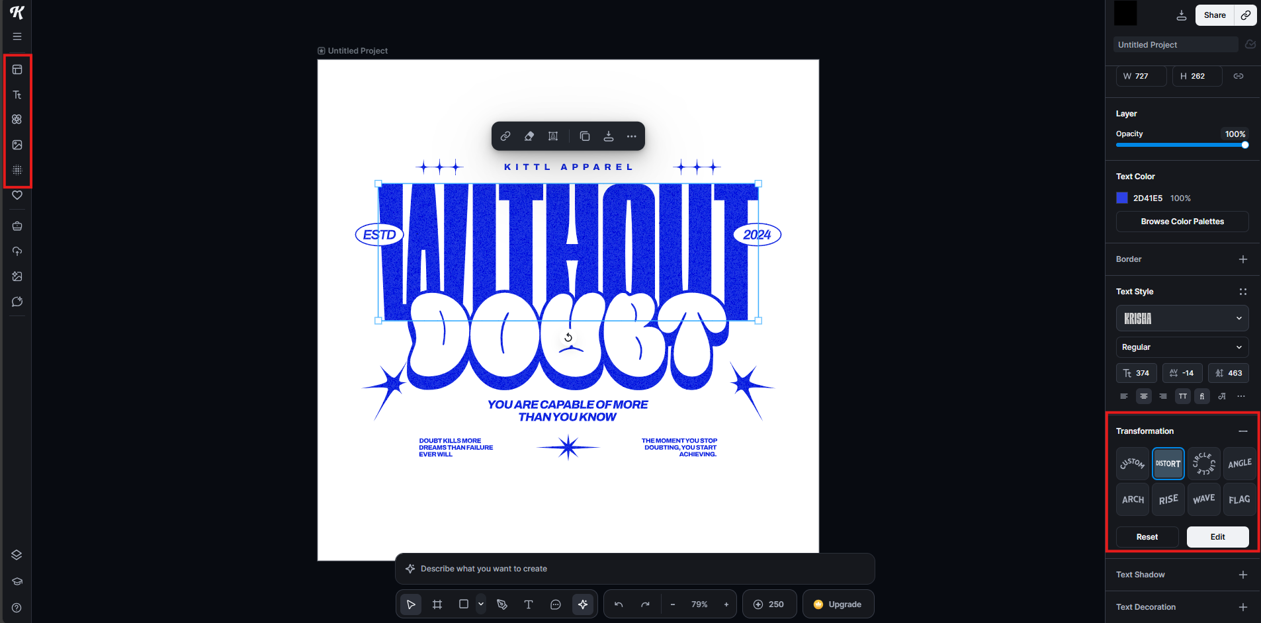1261x623 pixels.
Task: Expand the Text Shadow section
Action: pos(1242,575)
